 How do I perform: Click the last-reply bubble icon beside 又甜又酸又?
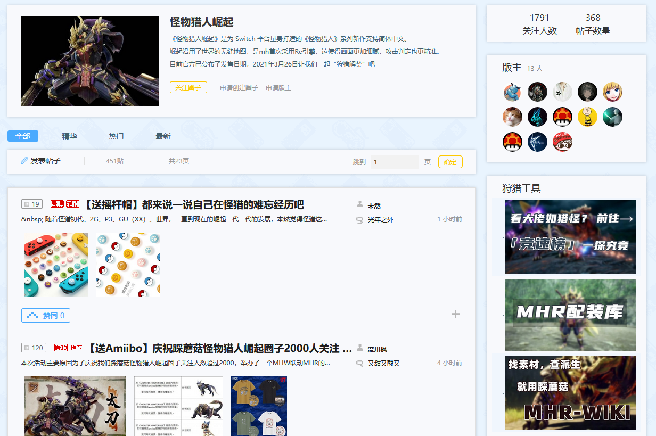pos(359,363)
